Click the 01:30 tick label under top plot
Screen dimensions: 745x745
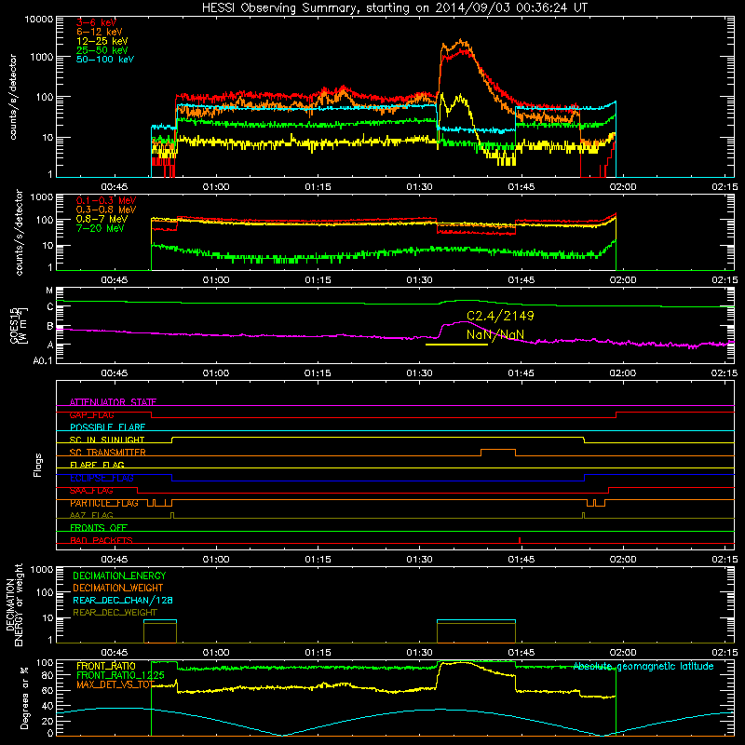420,187
